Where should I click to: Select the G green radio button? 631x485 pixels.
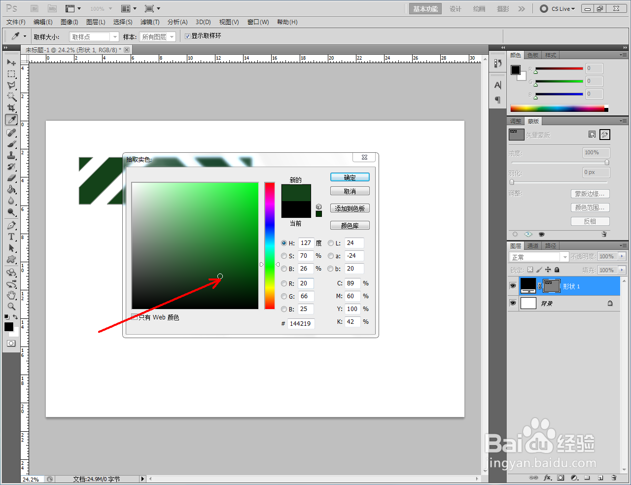284,296
